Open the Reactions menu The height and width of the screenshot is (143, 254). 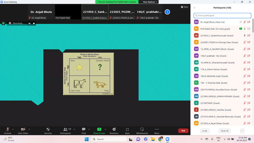[114, 130]
